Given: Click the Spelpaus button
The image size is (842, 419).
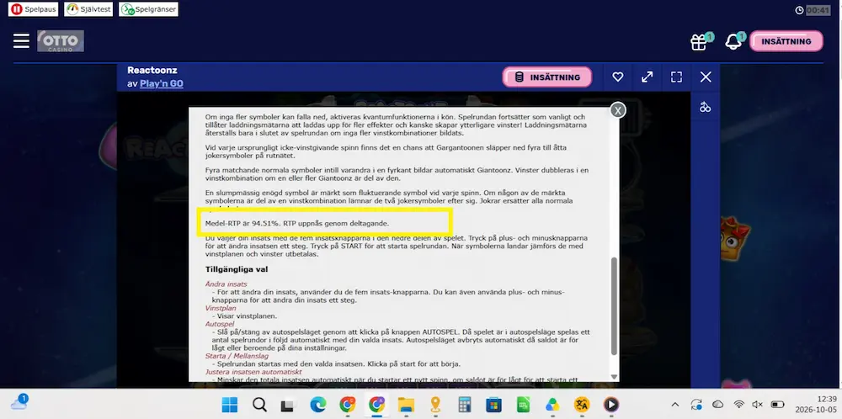Looking at the screenshot, I should [x=33, y=9].
